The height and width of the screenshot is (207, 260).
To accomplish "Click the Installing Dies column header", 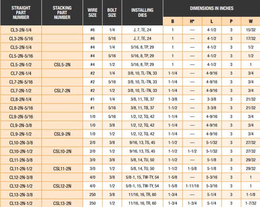I will (x=143, y=13).
